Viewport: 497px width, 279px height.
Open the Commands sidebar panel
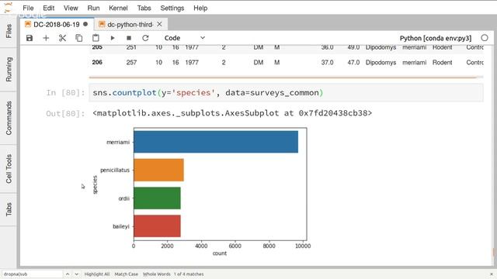pos(9,118)
